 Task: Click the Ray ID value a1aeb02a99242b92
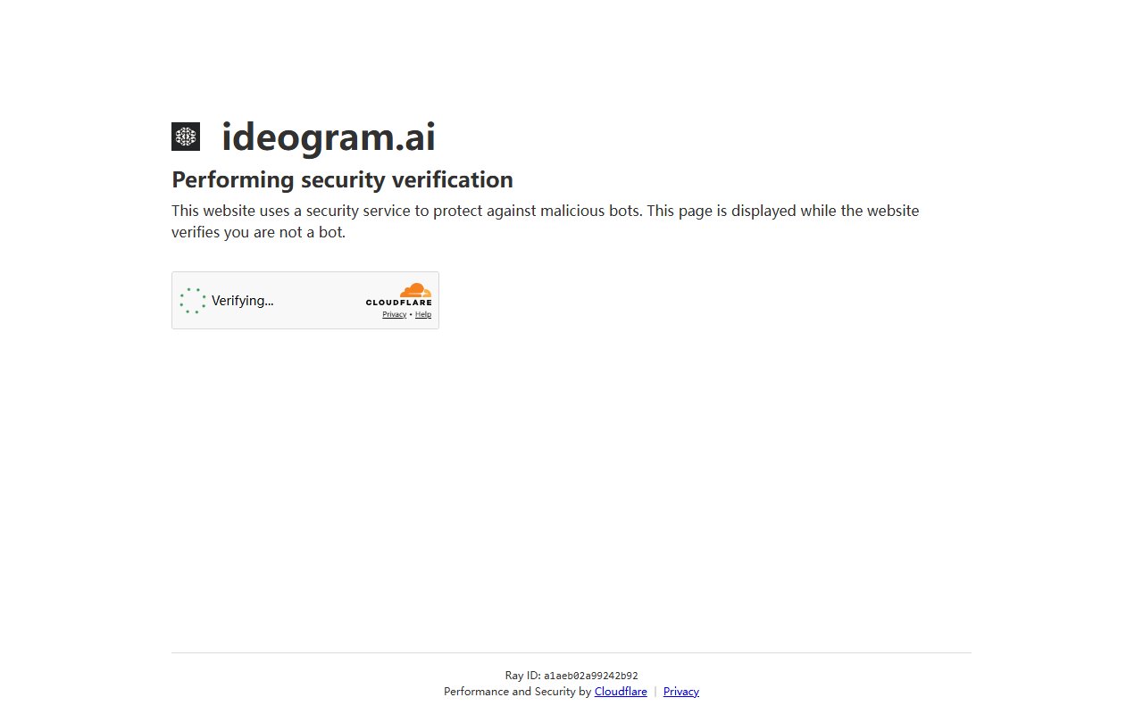coord(591,676)
